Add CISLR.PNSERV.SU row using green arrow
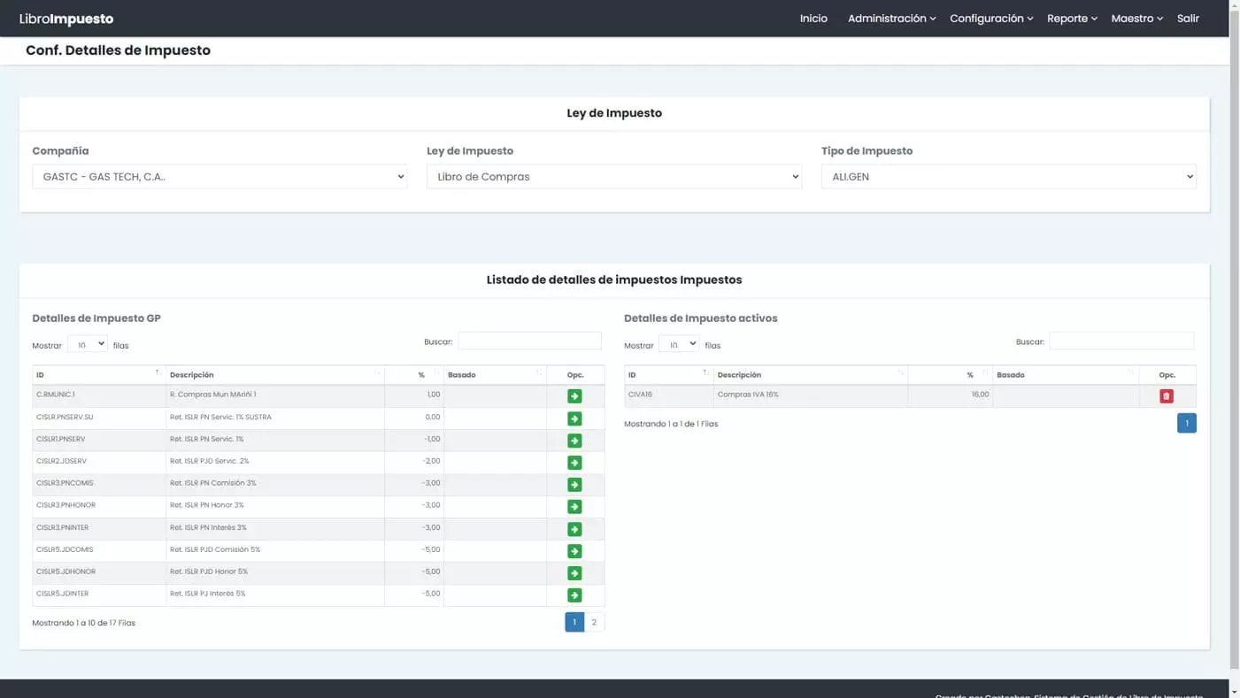 pos(574,418)
